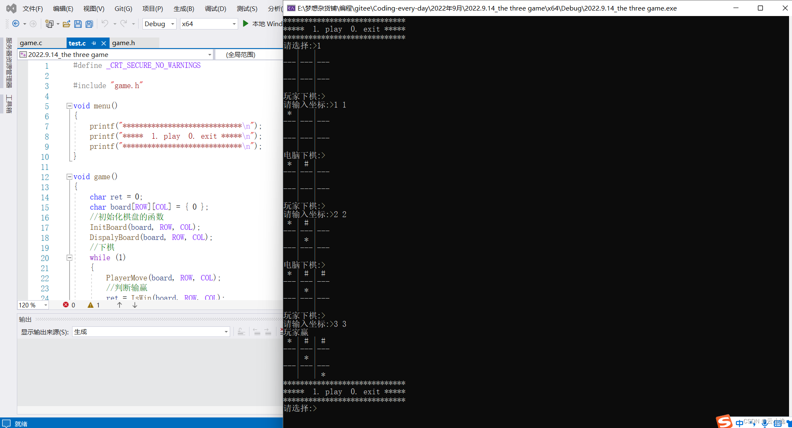The image size is (792, 428).
Task: Click the feedback icon in the status bar
Action: click(x=6, y=423)
